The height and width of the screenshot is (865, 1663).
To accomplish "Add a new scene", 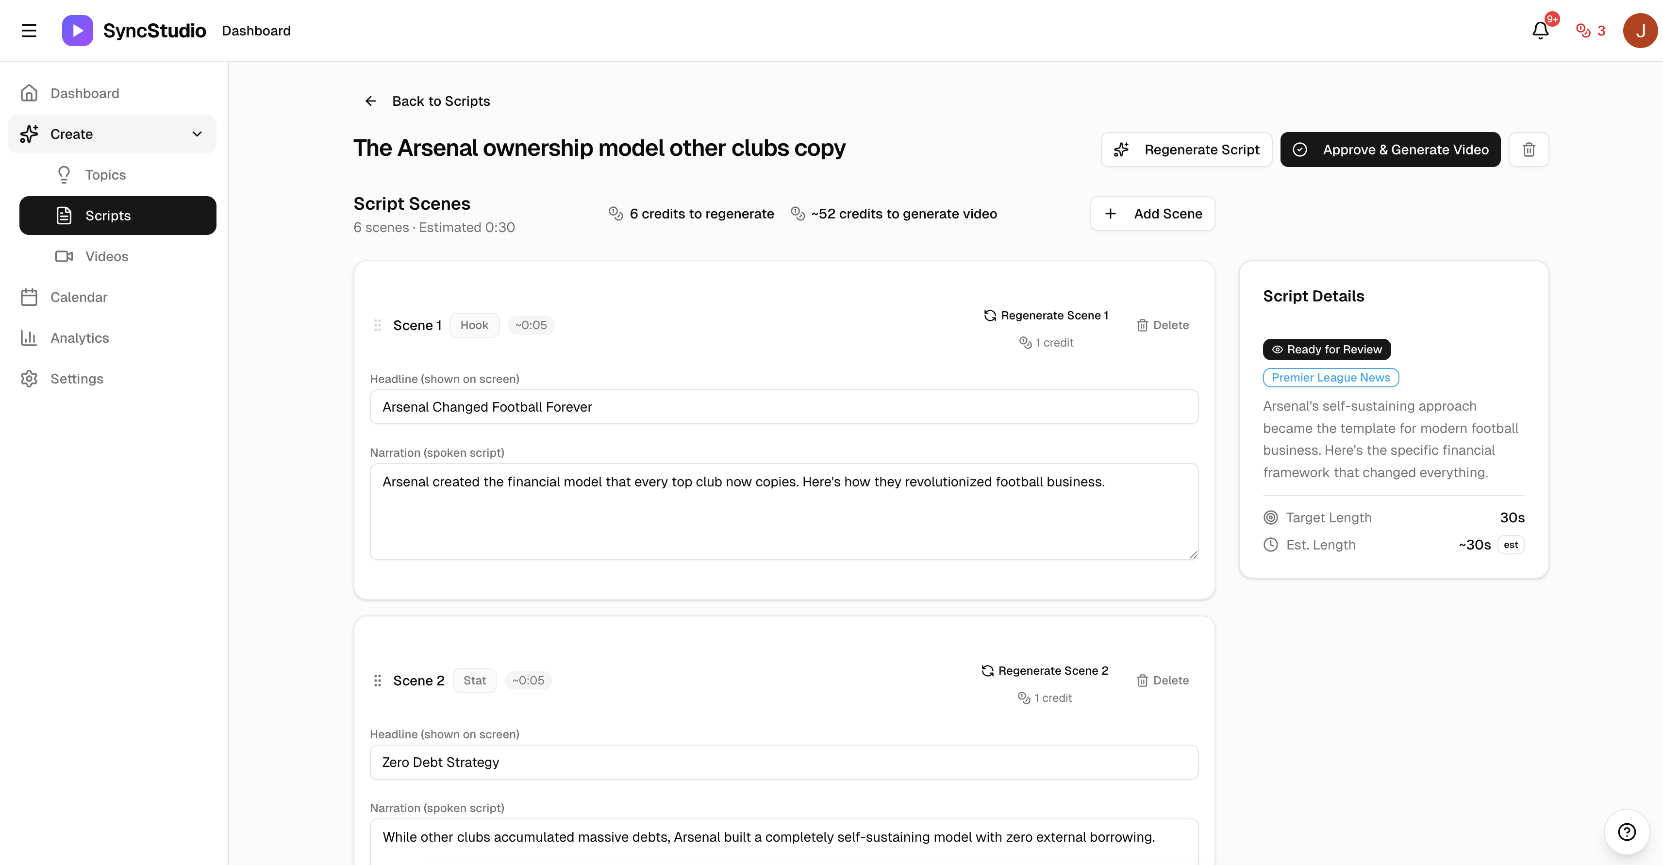I will (x=1152, y=214).
